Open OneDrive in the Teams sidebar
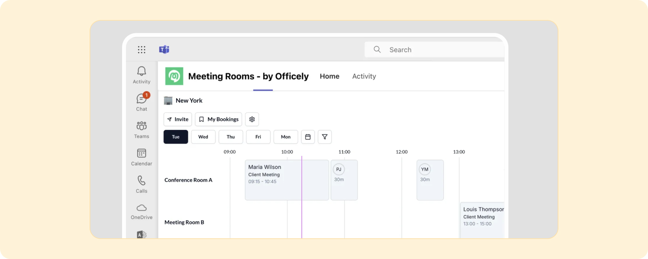This screenshot has height=259, width=648. click(142, 212)
